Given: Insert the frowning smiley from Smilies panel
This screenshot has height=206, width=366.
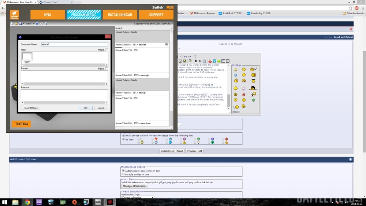Looking at the screenshot, I should coord(244,69).
